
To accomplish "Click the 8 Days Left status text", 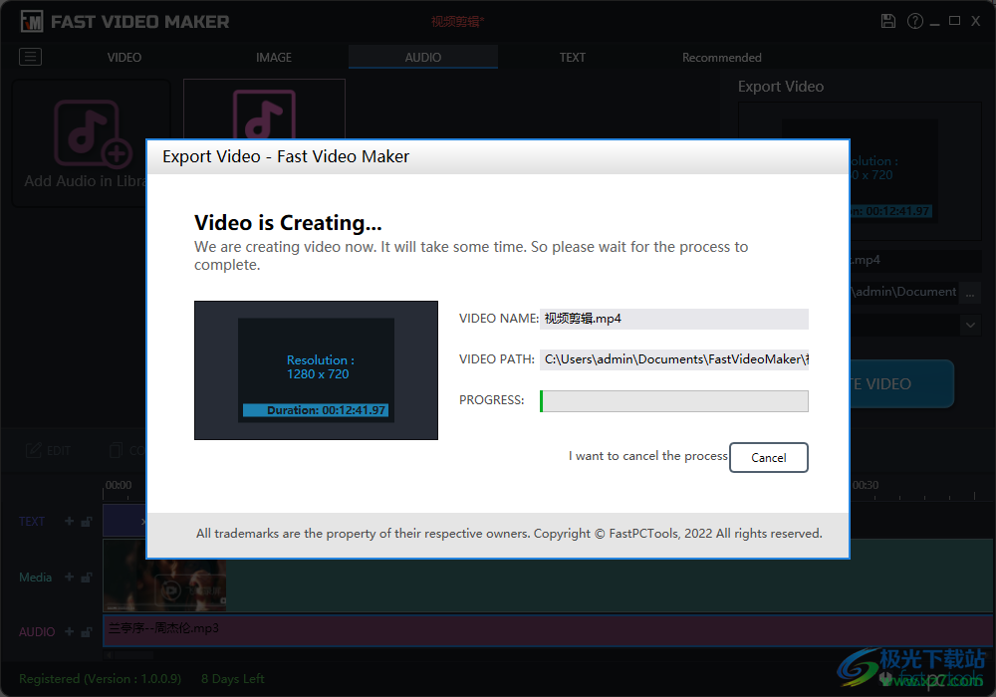I will tap(232, 679).
